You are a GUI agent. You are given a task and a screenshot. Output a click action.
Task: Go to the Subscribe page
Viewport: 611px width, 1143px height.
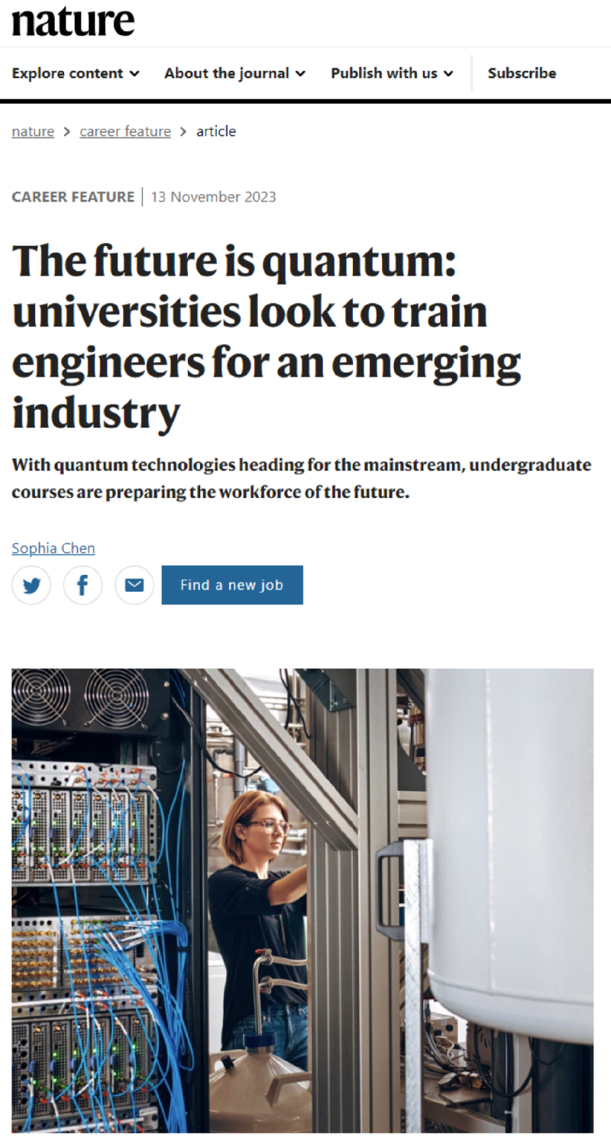pos(522,73)
